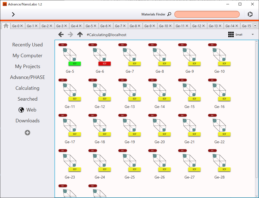Viewport: 259px width, 198px height.
Task: Open the Ge-7 project icon
Action: [x=130, y=55]
